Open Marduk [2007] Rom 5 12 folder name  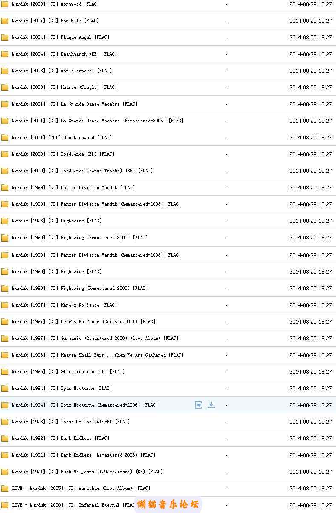[55, 21]
